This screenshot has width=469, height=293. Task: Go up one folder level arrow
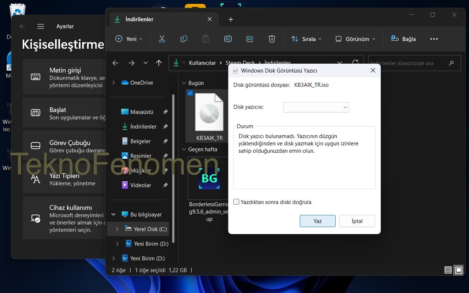pos(159,63)
